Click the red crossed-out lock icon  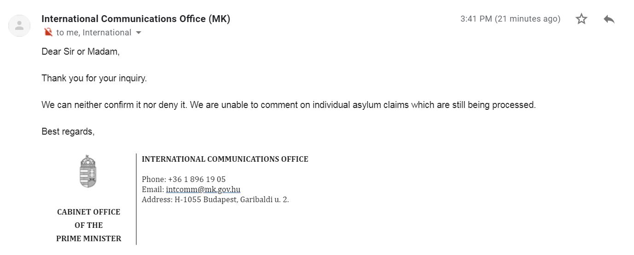48,32
